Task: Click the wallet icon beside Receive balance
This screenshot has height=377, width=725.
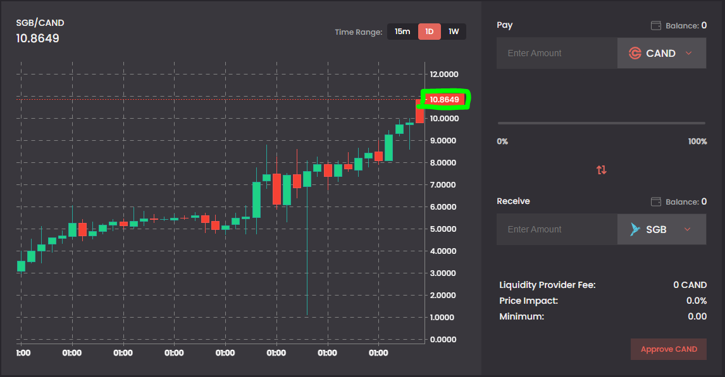Action: coord(655,201)
